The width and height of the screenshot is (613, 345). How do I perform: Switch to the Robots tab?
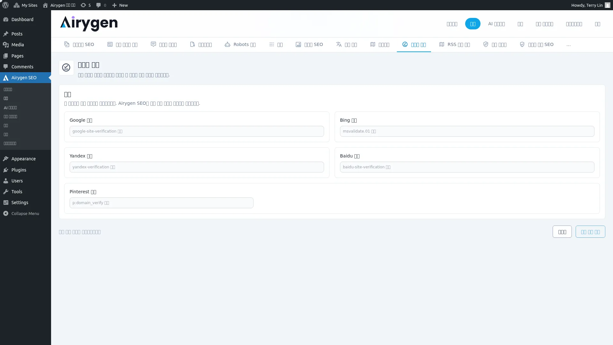[x=240, y=45]
